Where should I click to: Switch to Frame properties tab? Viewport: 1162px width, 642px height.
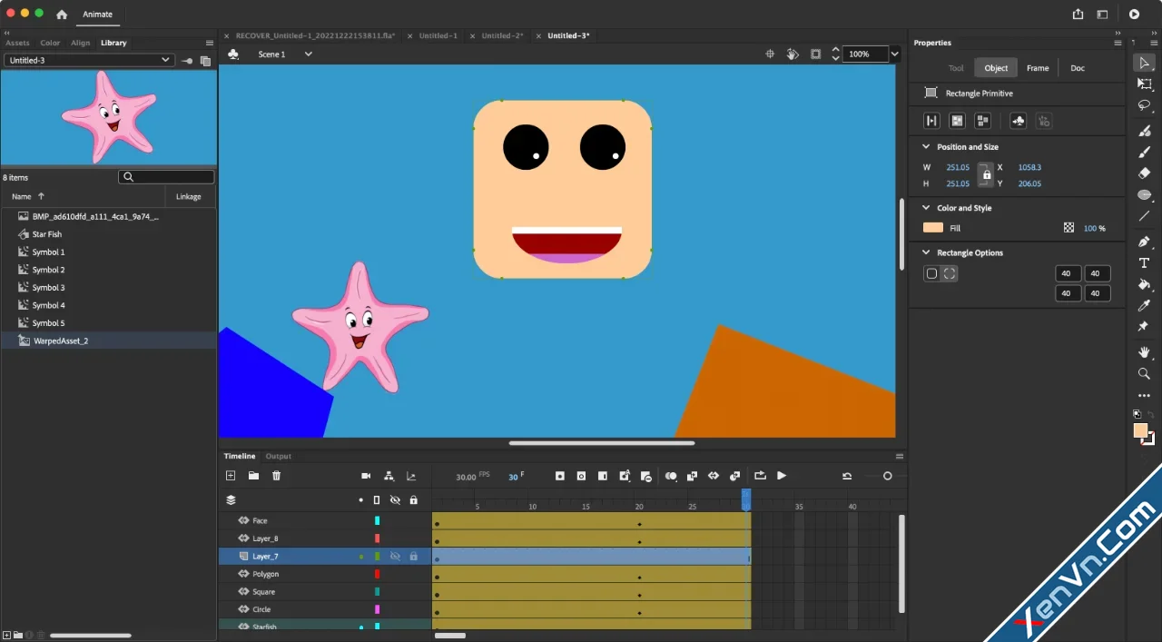[x=1038, y=68]
